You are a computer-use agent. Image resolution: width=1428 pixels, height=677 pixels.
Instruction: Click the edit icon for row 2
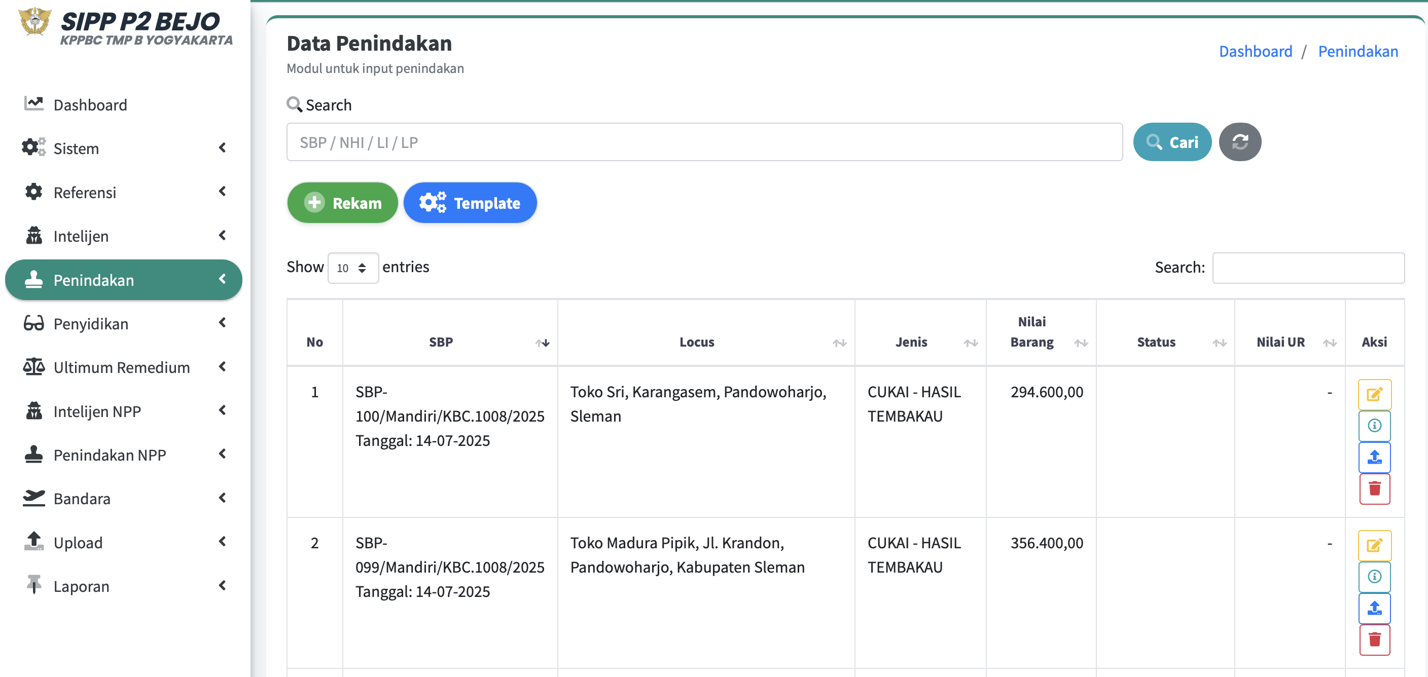[1374, 545]
